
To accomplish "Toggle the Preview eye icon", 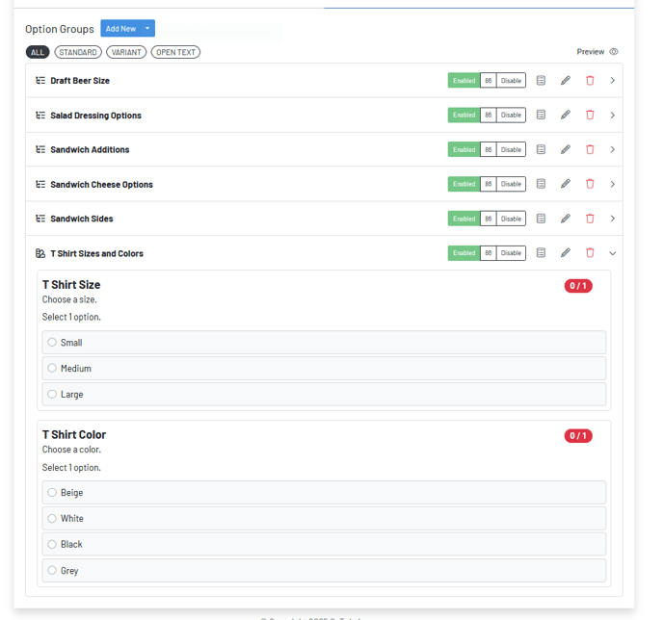I will pos(614,52).
